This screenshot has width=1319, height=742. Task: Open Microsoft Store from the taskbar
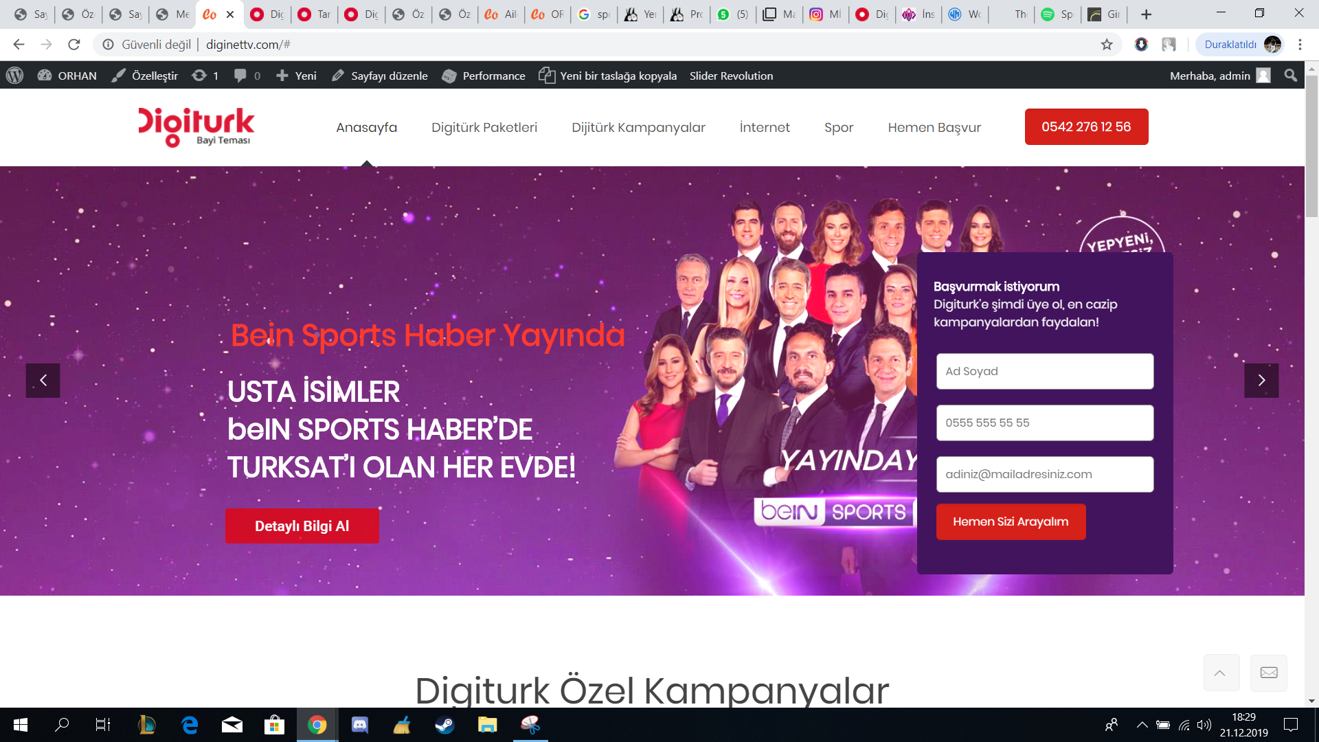coord(275,725)
